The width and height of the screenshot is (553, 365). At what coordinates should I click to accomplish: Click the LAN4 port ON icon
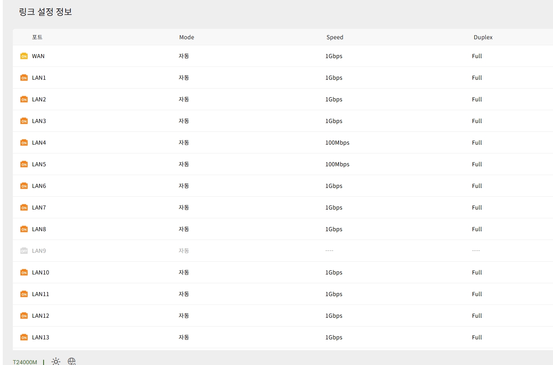24,143
